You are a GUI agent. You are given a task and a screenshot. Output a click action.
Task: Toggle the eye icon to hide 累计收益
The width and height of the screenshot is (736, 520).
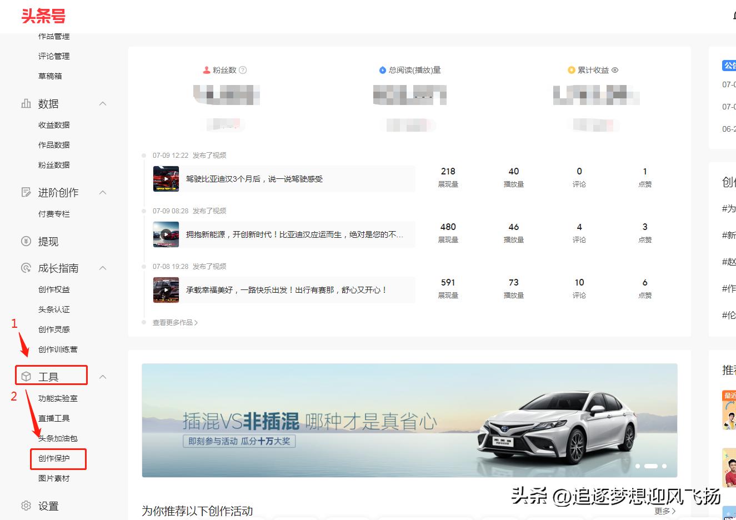pos(615,70)
